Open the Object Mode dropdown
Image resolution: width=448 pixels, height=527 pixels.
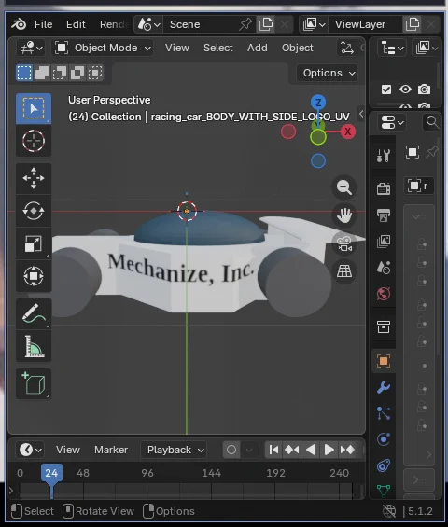103,48
